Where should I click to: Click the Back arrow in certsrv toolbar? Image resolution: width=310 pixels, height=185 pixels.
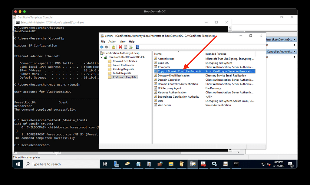tap(102, 47)
